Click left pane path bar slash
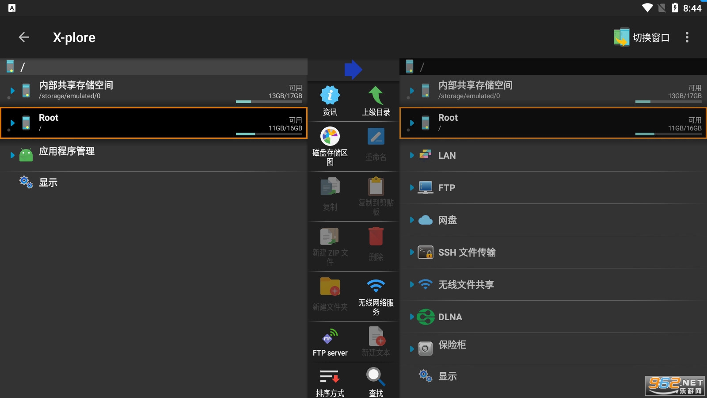Viewport: 707px width, 398px height. tap(23, 67)
